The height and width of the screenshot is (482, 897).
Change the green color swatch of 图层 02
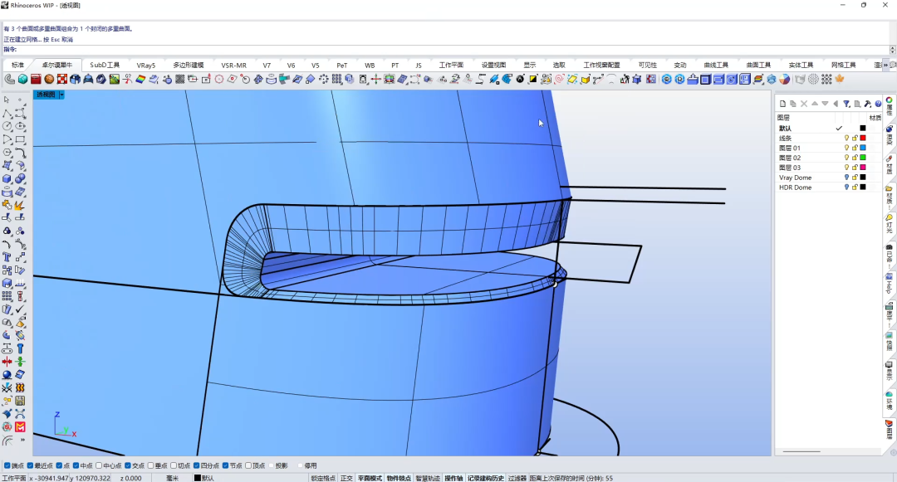(863, 158)
